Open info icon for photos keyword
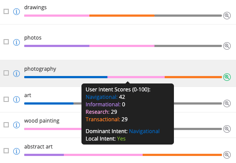This screenshot has width=236, height=163. tap(16, 42)
